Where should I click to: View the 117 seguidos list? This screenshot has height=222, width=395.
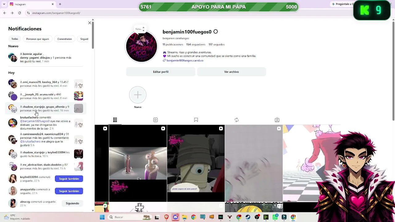[x=217, y=44]
